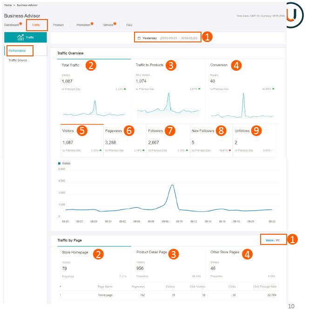Image resolution: width=309 pixels, height=312 pixels.
Task: Select the Other Store Pages card
Action: click(242, 264)
